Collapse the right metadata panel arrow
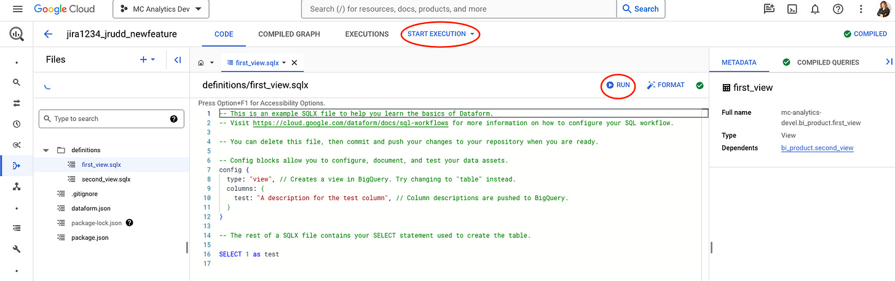The image size is (895, 281). coord(888,62)
